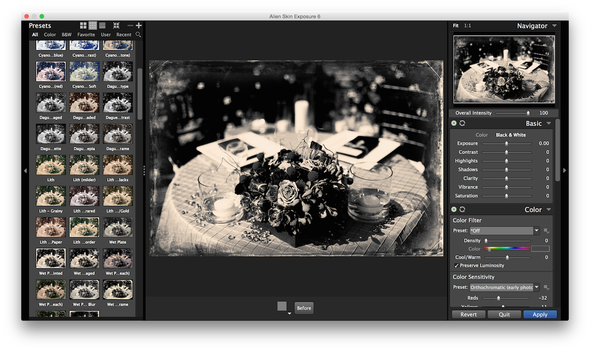The width and height of the screenshot is (590, 351).
Task: Switch presets to list view
Action: (102, 26)
